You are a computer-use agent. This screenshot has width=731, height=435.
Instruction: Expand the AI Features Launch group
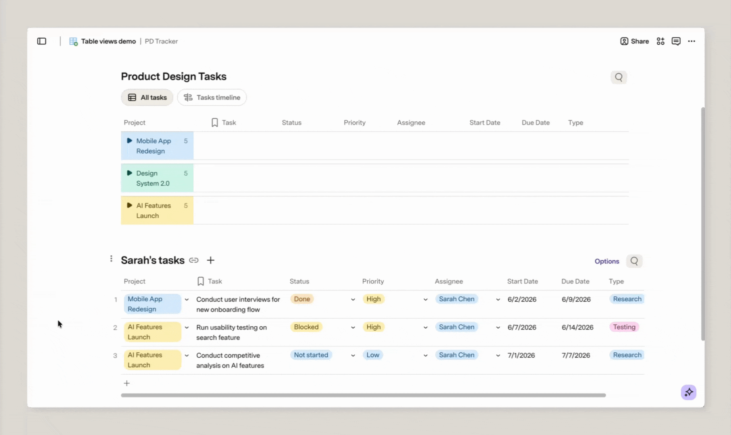tap(129, 205)
